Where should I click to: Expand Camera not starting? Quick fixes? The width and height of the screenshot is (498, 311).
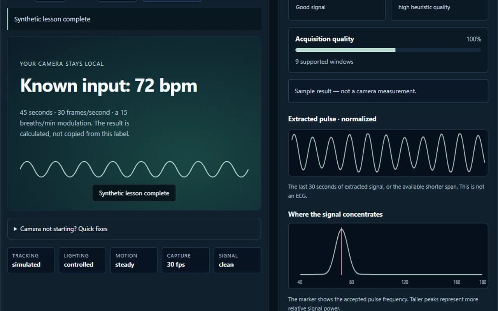pyautogui.click(x=134, y=229)
